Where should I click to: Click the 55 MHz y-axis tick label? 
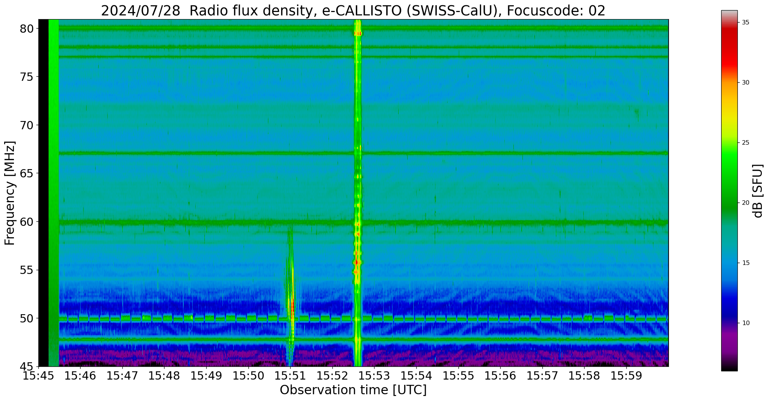click(x=27, y=270)
